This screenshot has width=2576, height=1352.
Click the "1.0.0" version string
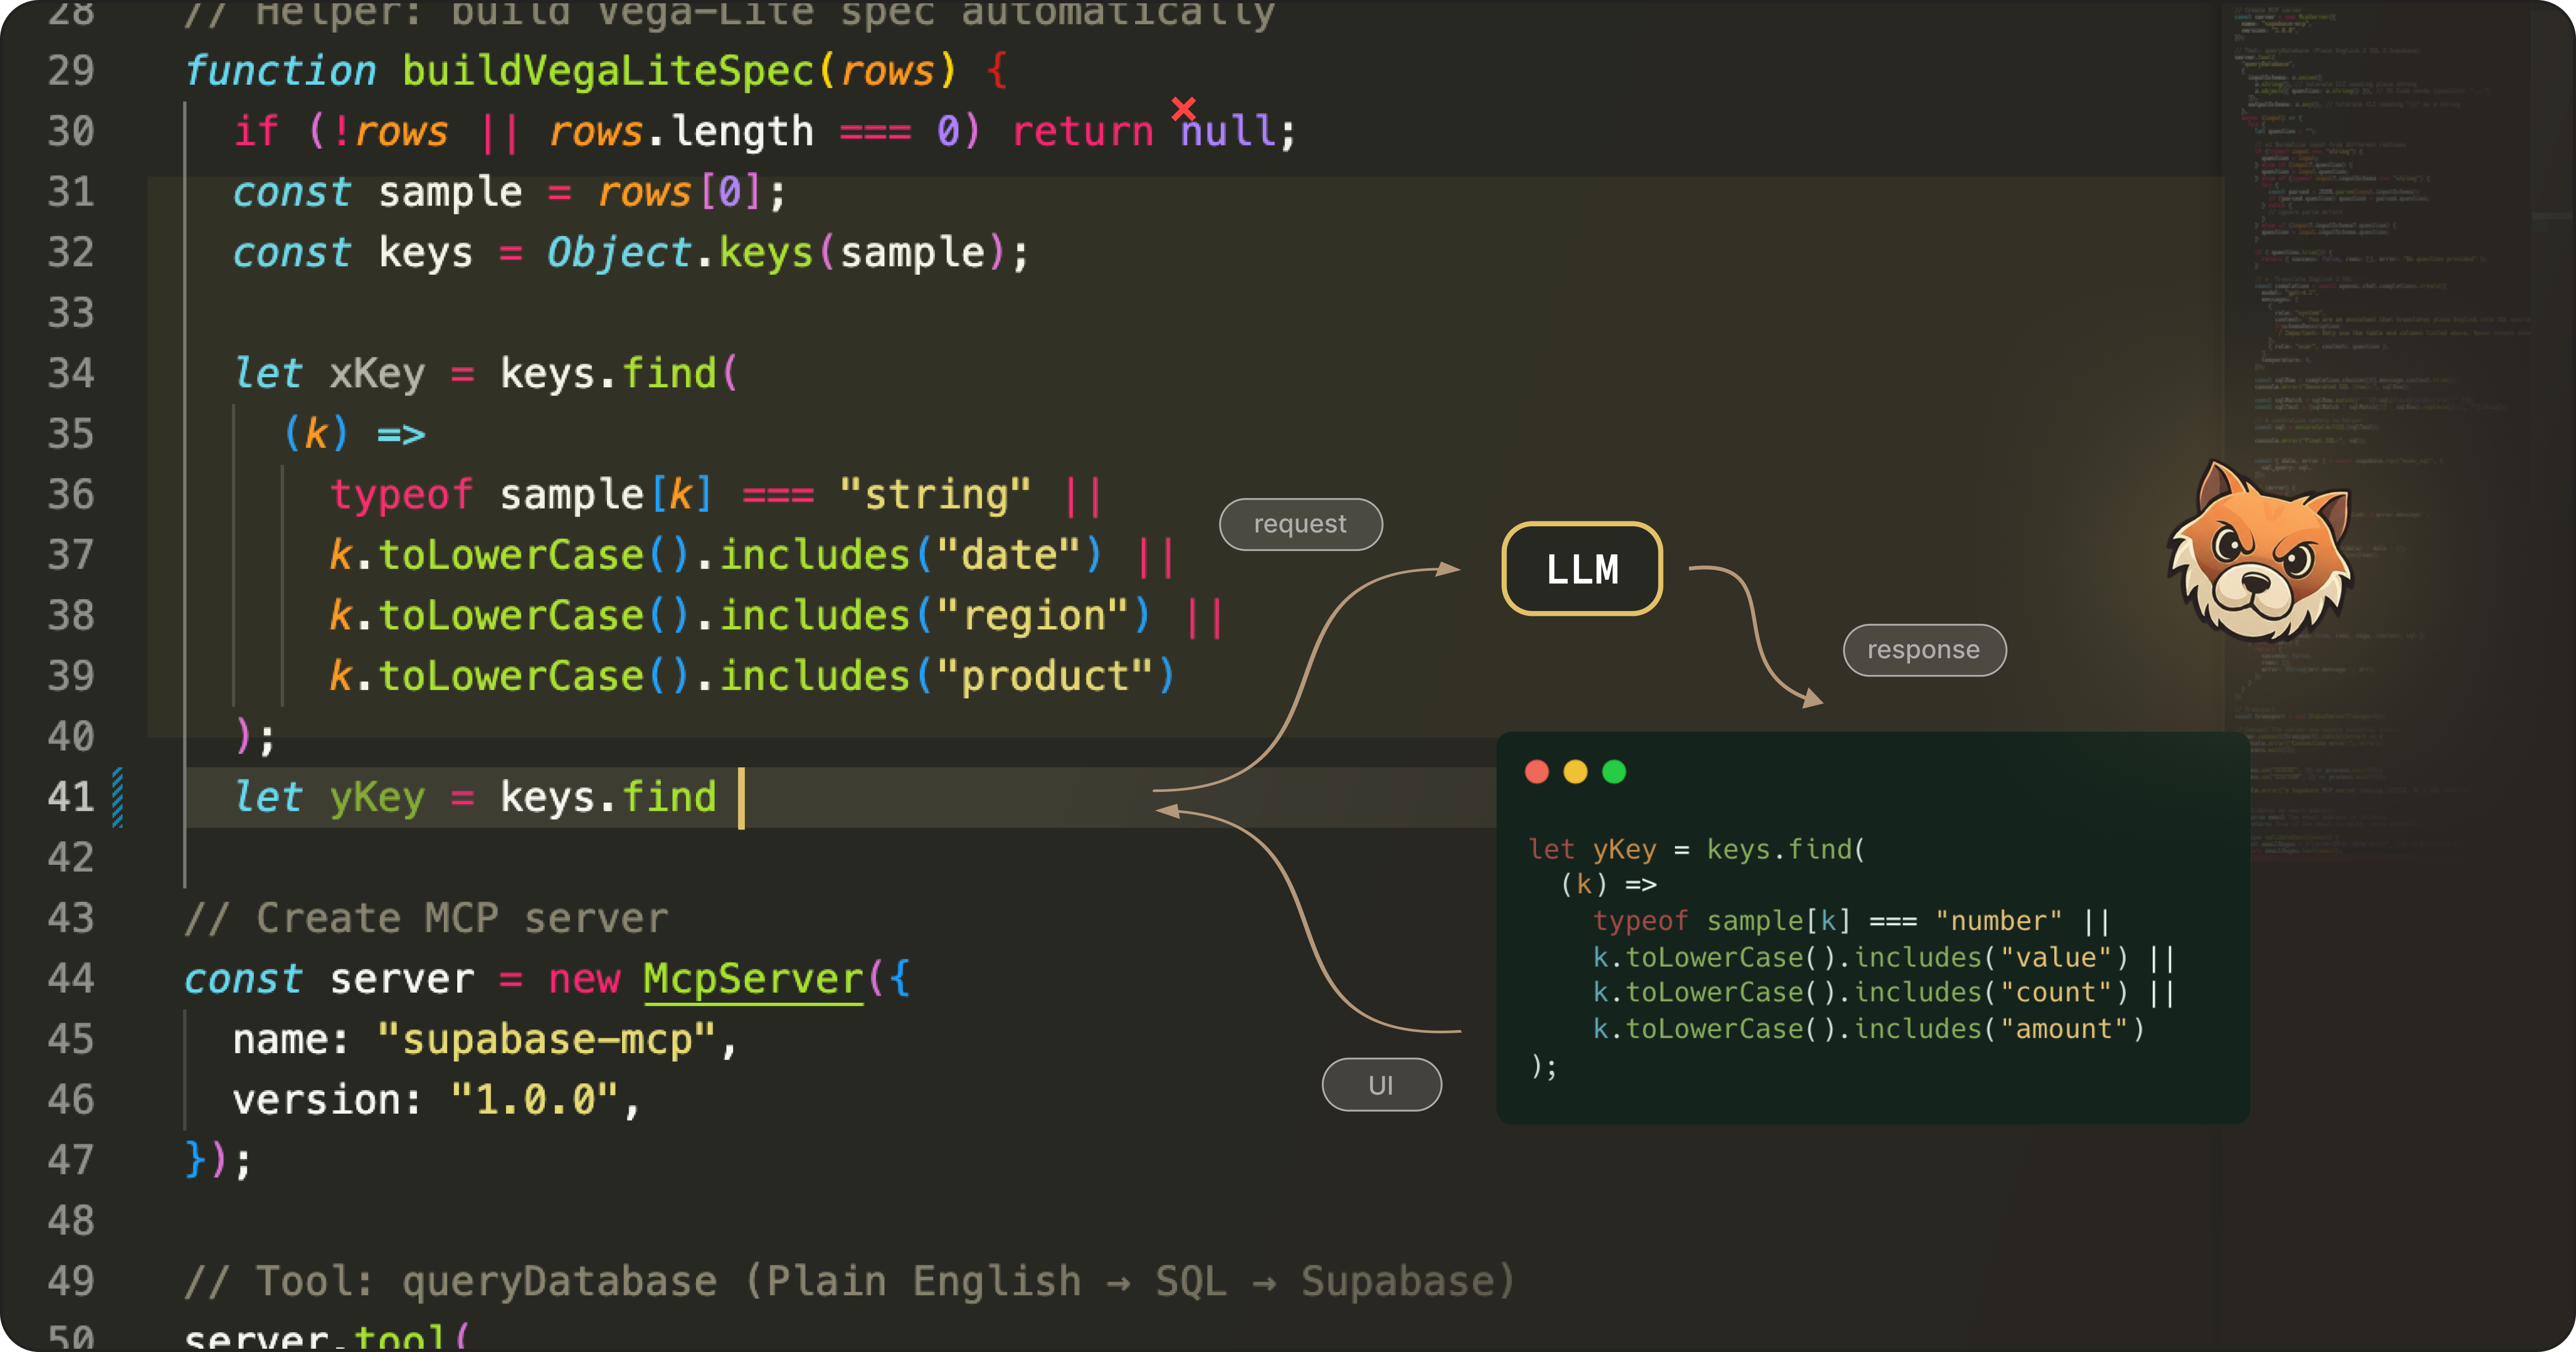(x=534, y=1099)
